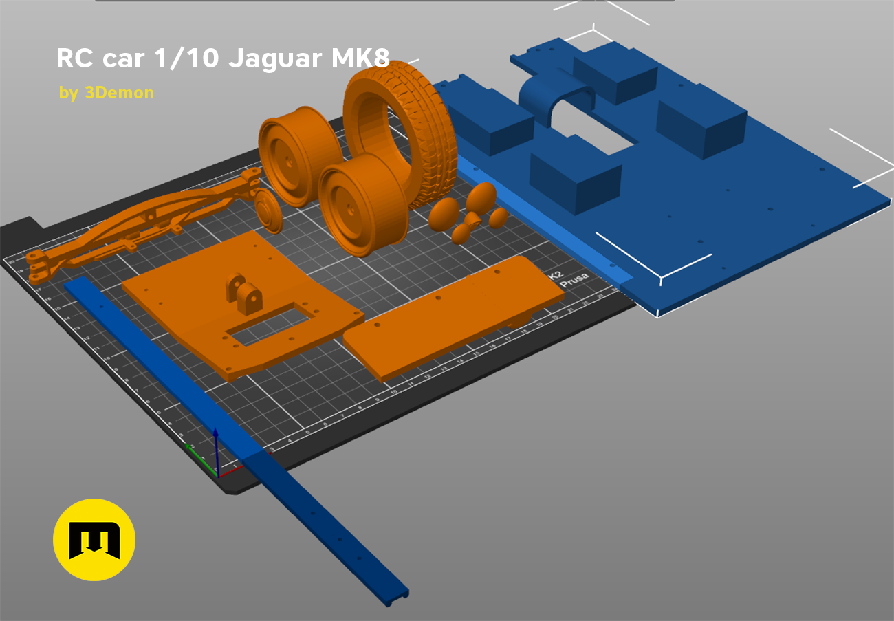This screenshot has height=621, width=894.
Task: Click the yellow M logo badge
Action: pos(94,540)
